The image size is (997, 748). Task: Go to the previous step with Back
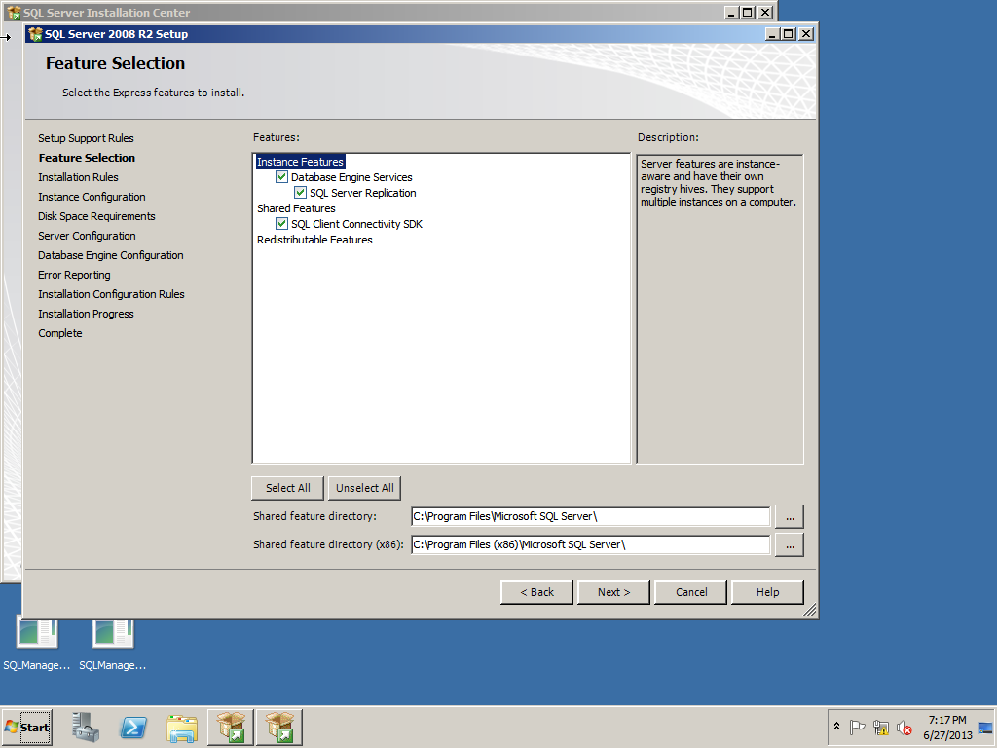pyautogui.click(x=536, y=592)
